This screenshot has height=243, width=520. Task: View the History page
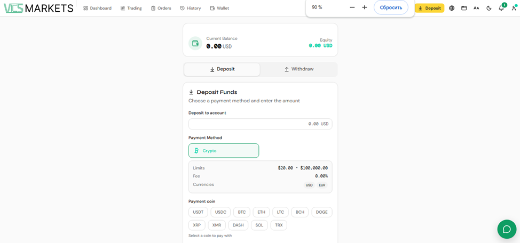pyautogui.click(x=191, y=9)
